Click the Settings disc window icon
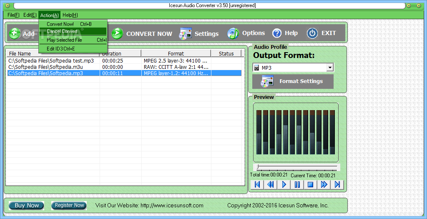427x219 pixels. point(185,34)
